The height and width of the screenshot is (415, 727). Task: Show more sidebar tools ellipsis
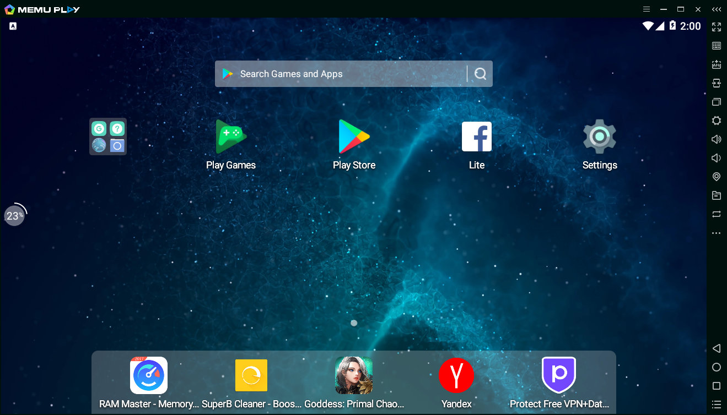717,233
